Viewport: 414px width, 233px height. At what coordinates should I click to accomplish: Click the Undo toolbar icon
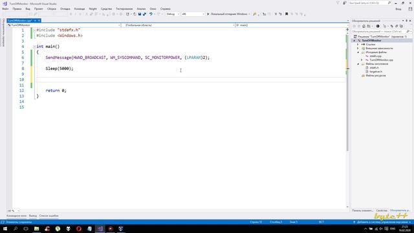(x=151, y=14)
